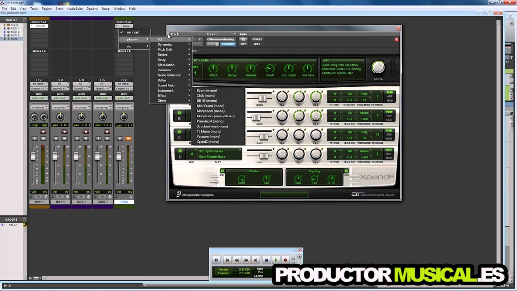Toggle the Post-roll button in transport

[223, 273]
